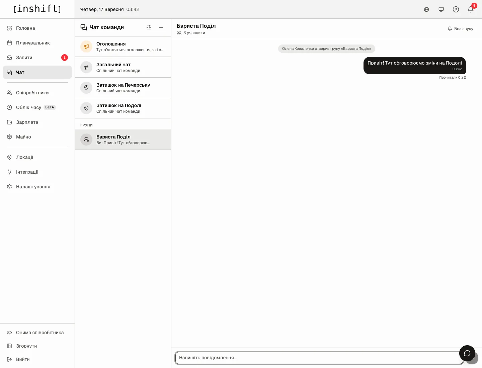The height and width of the screenshot is (368, 482).
Task: Log out with Вийти
Action: [37, 359]
